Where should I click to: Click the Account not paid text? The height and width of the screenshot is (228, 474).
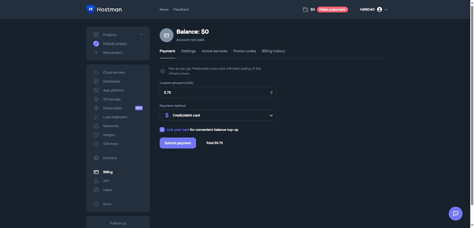(190, 40)
